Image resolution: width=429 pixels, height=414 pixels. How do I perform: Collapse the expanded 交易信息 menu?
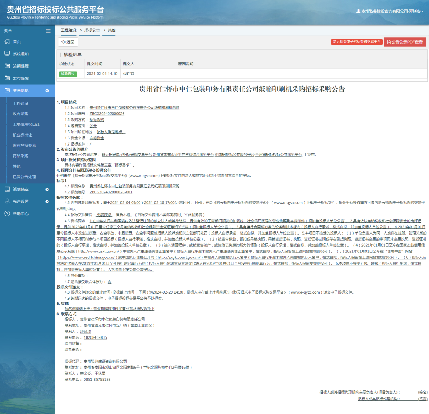pyautogui.click(x=47, y=90)
